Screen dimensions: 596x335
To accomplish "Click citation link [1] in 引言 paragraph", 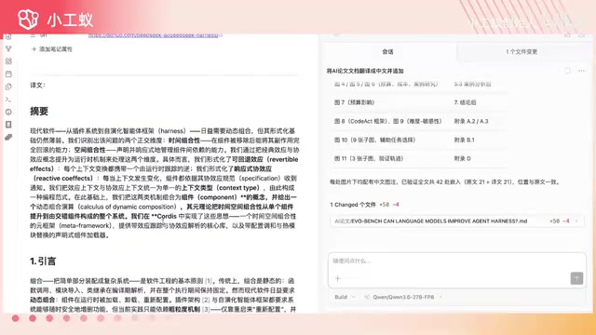I will click(209, 281).
